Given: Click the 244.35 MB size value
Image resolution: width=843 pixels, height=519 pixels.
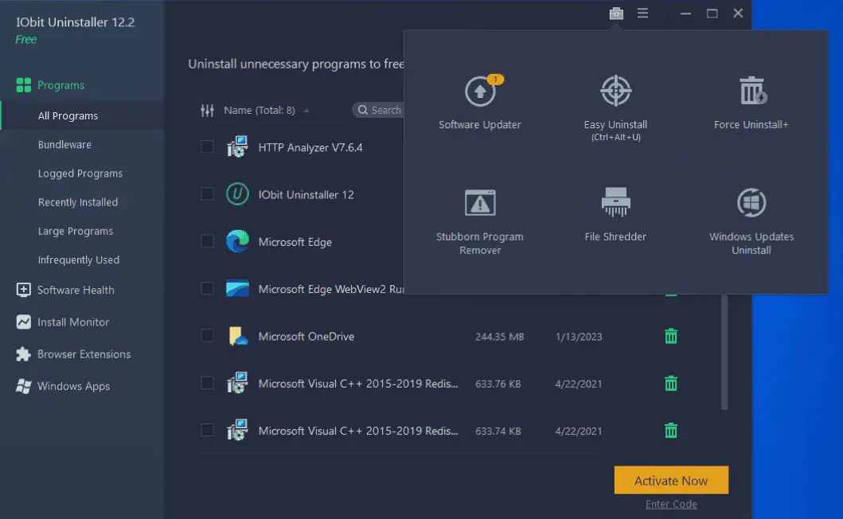Looking at the screenshot, I should coord(499,337).
